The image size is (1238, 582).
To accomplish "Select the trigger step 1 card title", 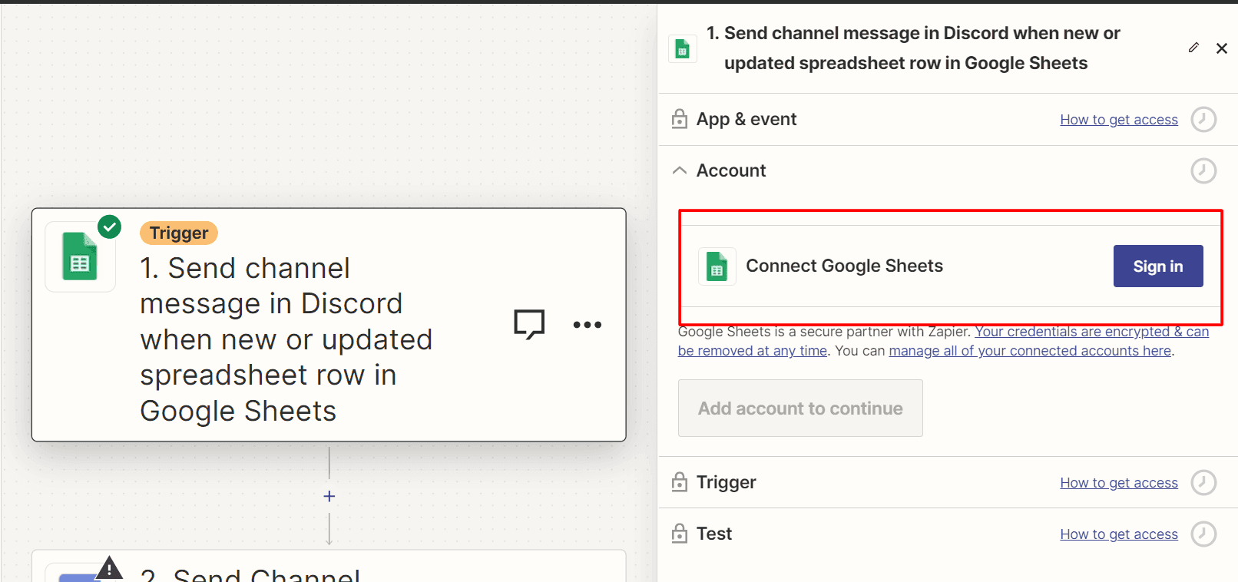I will tap(286, 339).
